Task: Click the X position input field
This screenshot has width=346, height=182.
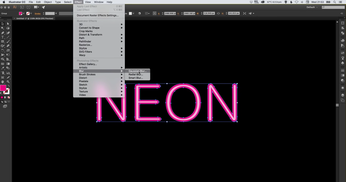Action: 170,13
